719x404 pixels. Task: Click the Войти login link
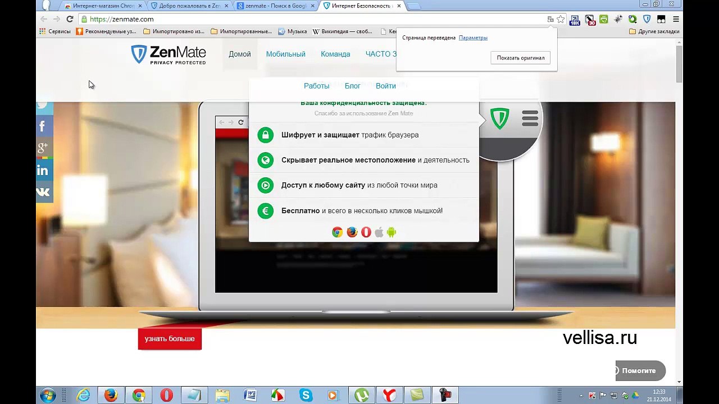pyautogui.click(x=386, y=86)
